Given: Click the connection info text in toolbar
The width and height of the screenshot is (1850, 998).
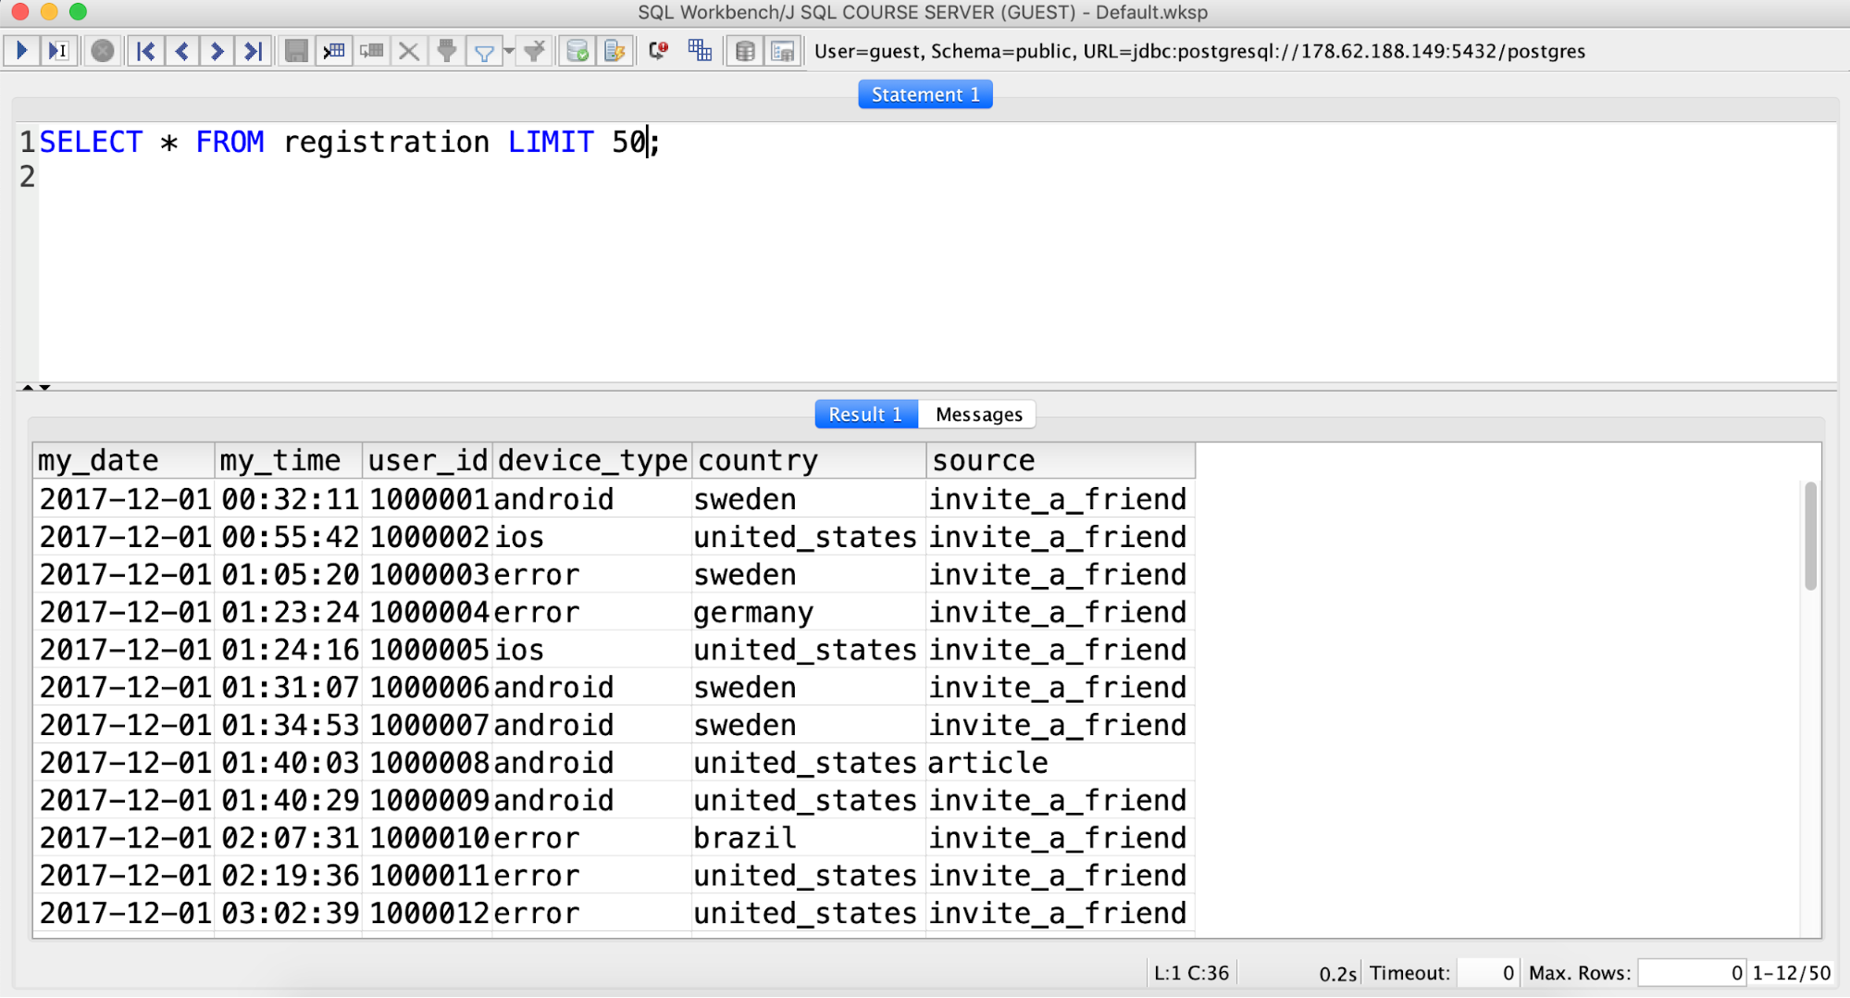Looking at the screenshot, I should [x=1199, y=51].
